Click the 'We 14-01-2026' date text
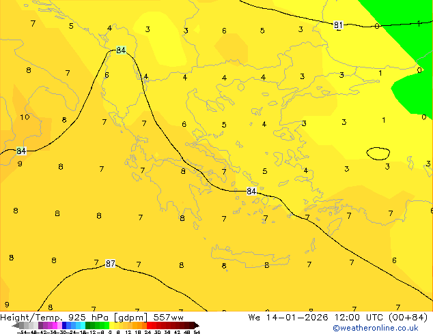 [x=288, y=318]
